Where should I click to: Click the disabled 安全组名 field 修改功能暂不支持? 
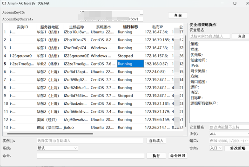click(229, 127)
